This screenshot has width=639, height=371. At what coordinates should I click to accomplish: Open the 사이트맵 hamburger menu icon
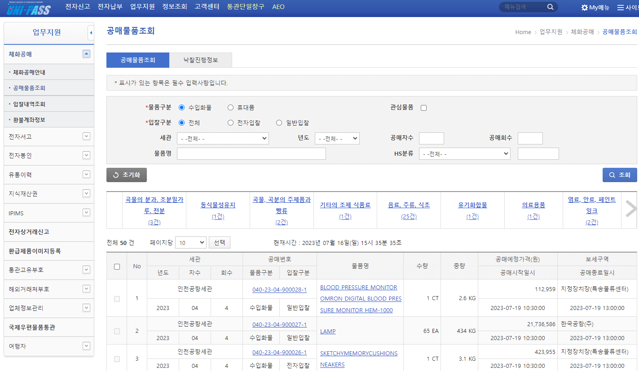coord(621,8)
